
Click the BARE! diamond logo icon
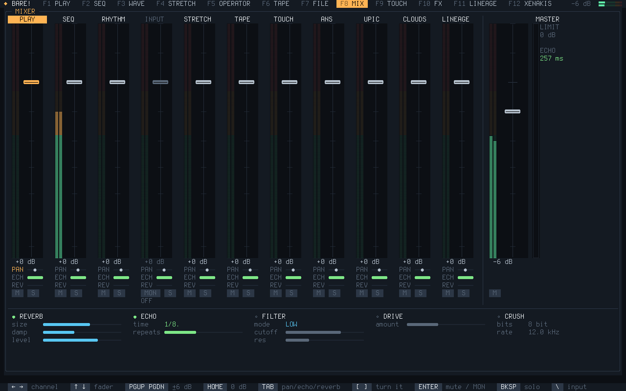pyautogui.click(x=6, y=3)
